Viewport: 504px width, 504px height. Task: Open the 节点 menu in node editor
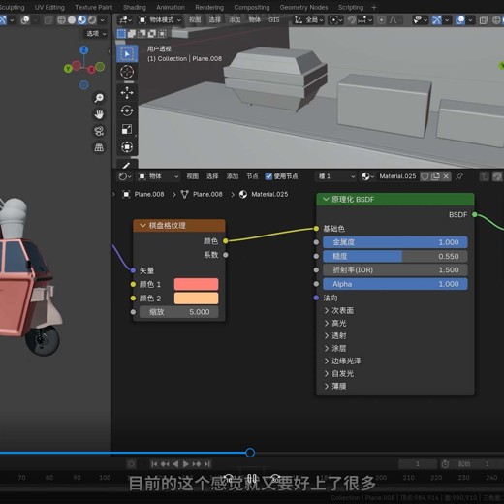point(252,176)
